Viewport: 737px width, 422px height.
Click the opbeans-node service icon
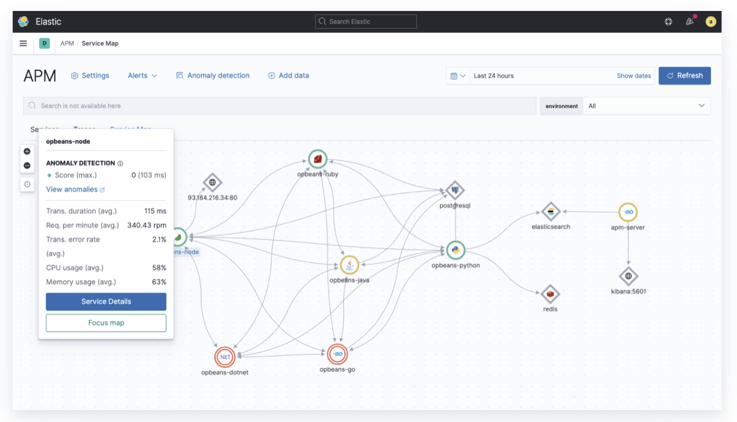180,237
